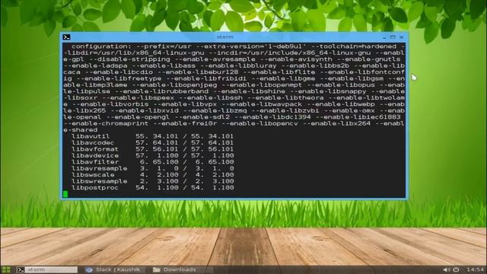Click the green terminal cursor block
Image resolution: width=487 pixels, height=274 pixels.
(x=65, y=194)
